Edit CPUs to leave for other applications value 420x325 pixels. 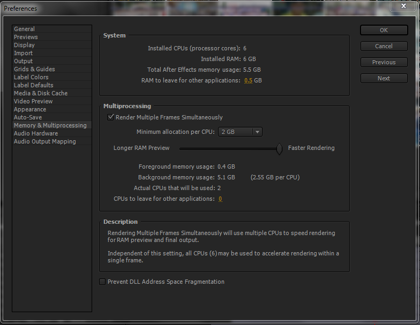click(x=220, y=199)
